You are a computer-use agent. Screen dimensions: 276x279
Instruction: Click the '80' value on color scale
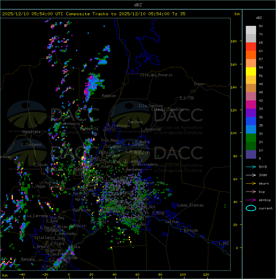(261, 26)
